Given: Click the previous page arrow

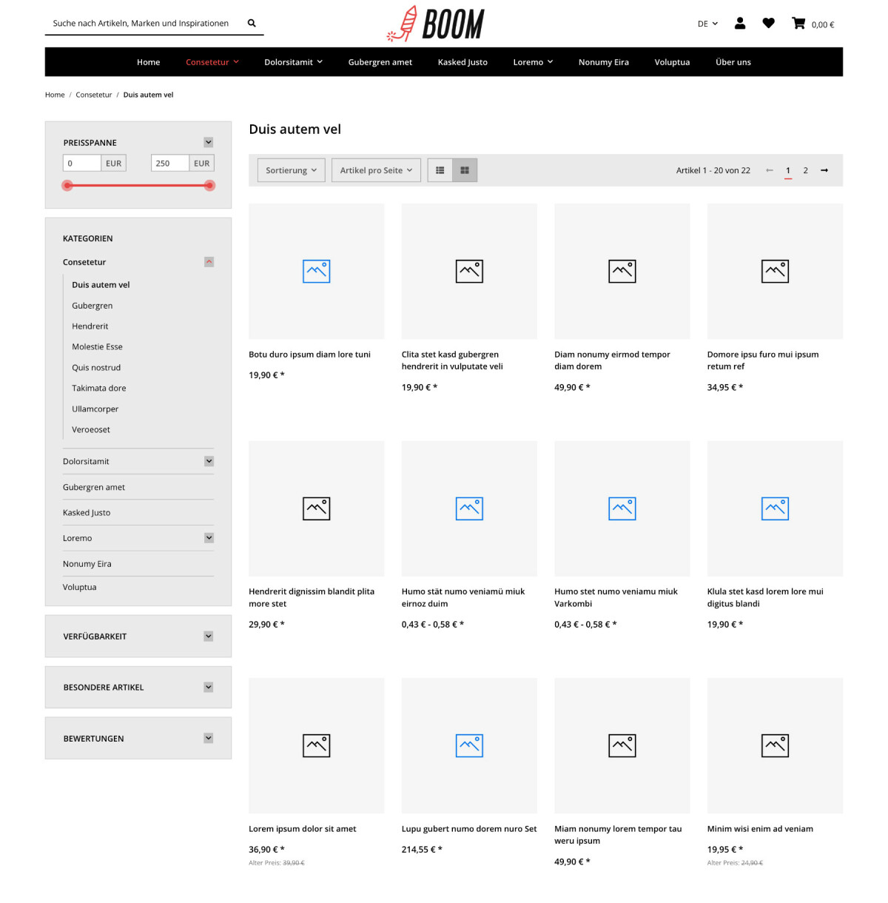Looking at the screenshot, I should tap(770, 170).
